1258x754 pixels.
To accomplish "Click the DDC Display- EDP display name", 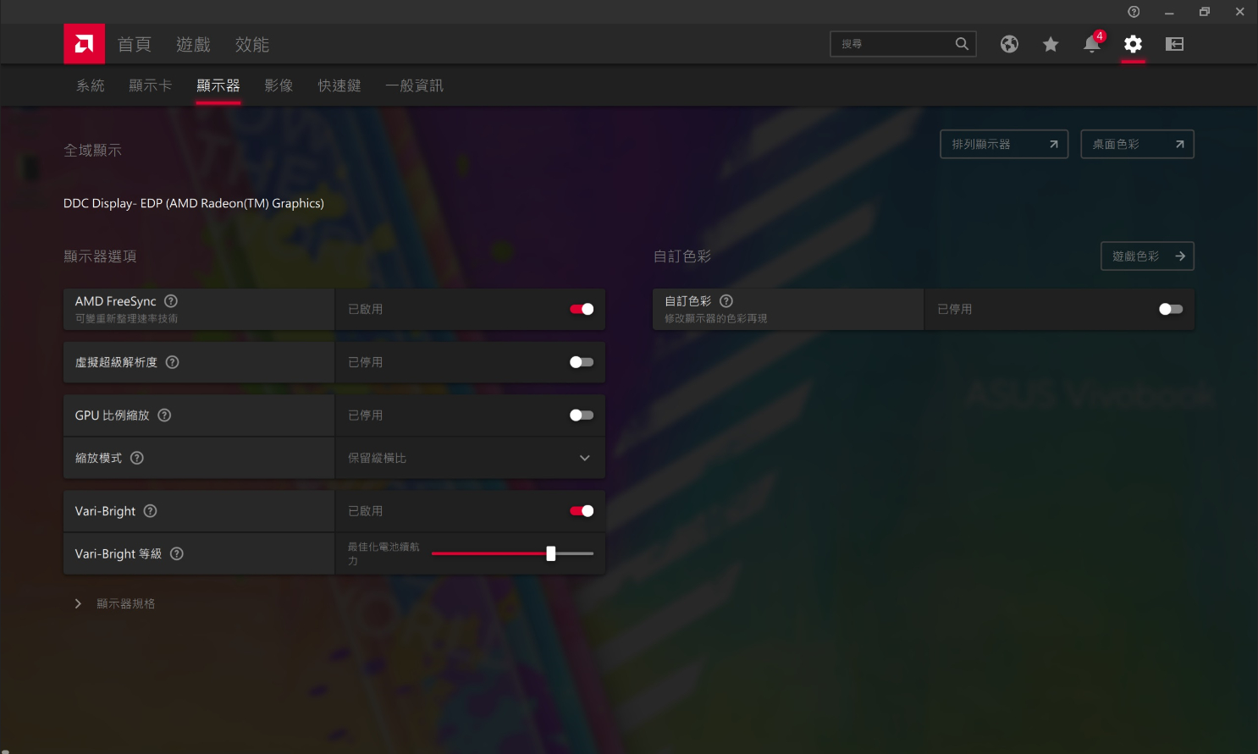I will tap(194, 203).
